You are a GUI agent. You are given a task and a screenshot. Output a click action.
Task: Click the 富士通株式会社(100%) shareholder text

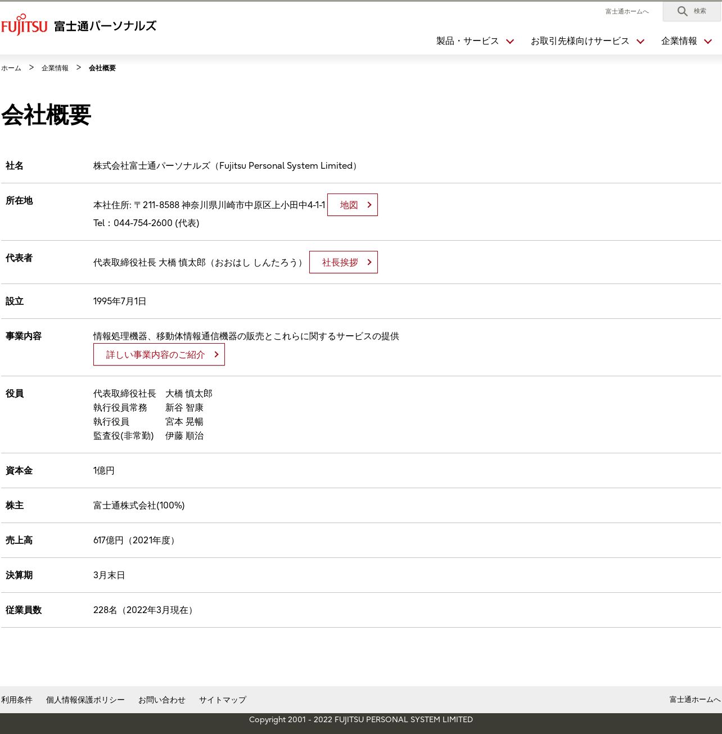pos(139,505)
